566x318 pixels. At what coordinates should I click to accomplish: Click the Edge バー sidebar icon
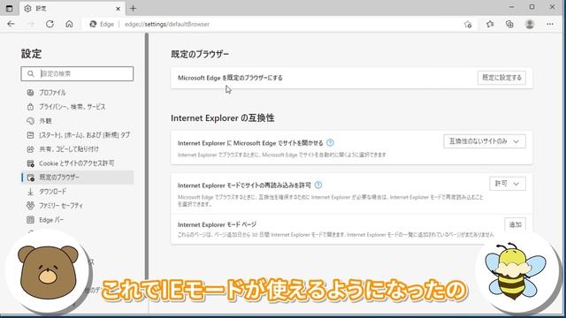[x=30, y=220]
